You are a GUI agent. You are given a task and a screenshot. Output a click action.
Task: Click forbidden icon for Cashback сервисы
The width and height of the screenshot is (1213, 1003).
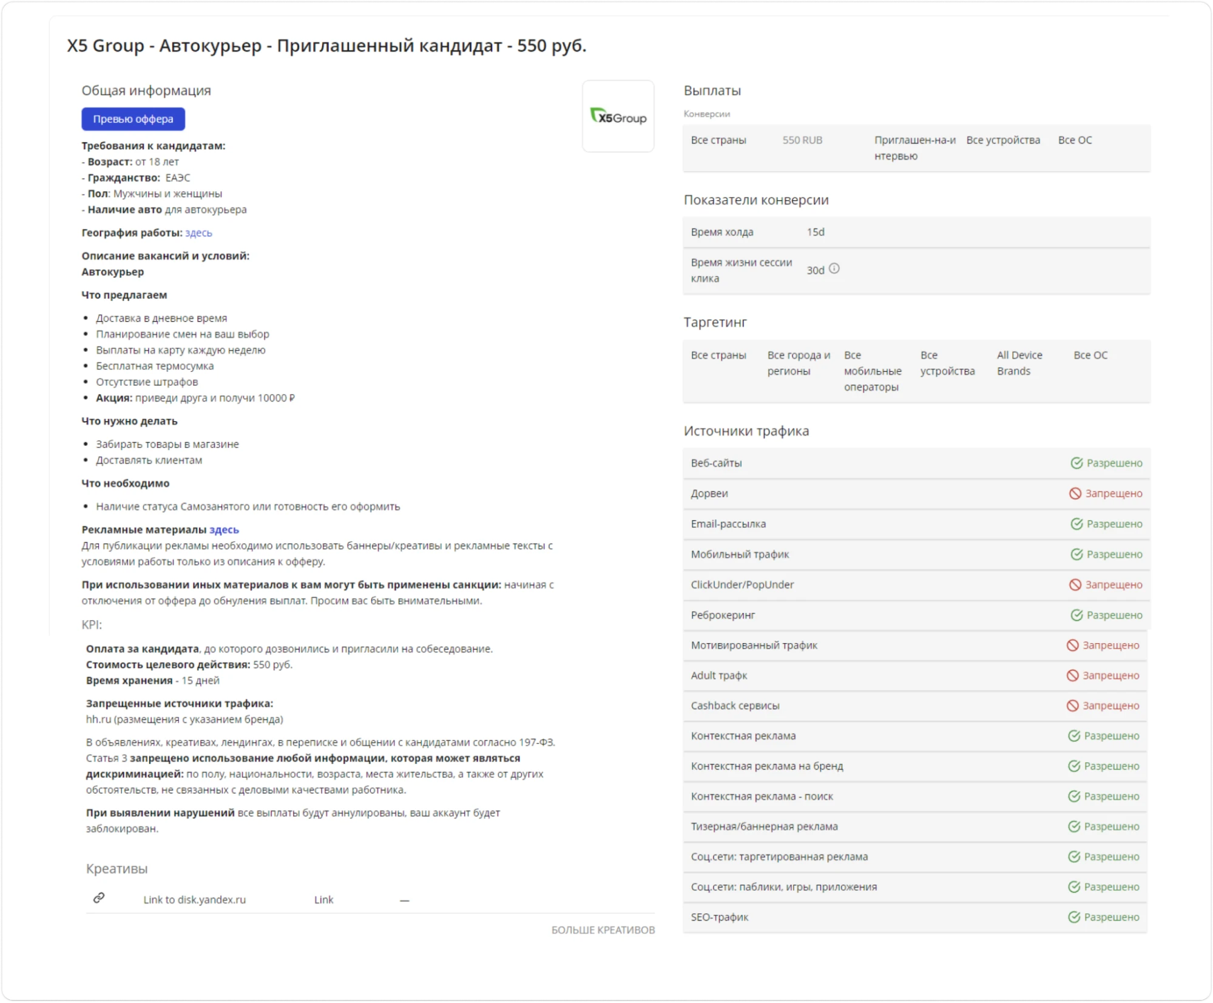coord(1072,706)
